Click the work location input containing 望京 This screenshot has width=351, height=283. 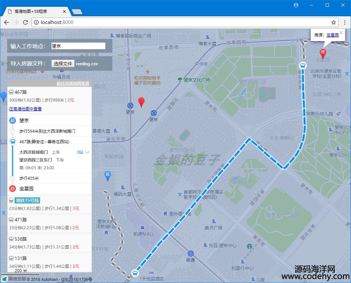pyautogui.click(x=78, y=46)
